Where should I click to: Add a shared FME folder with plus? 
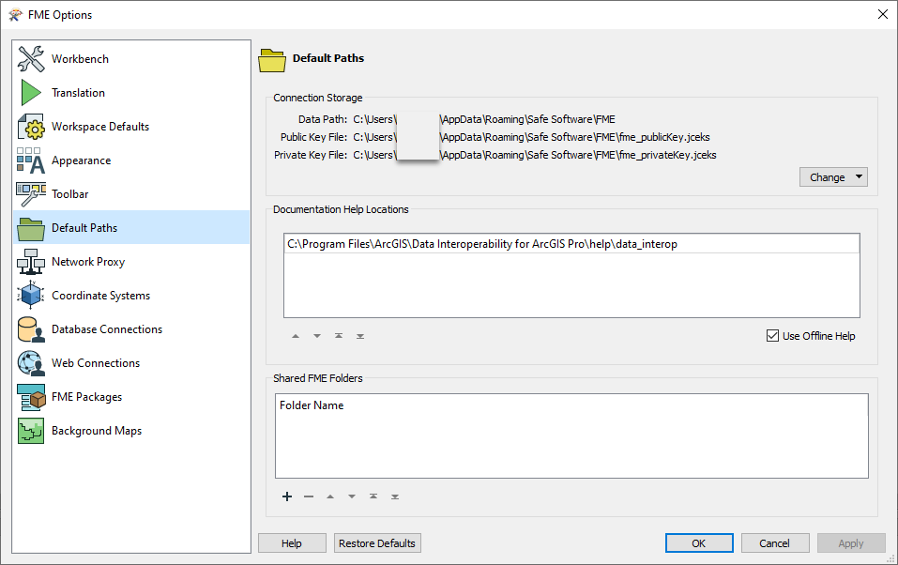pyautogui.click(x=287, y=496)
